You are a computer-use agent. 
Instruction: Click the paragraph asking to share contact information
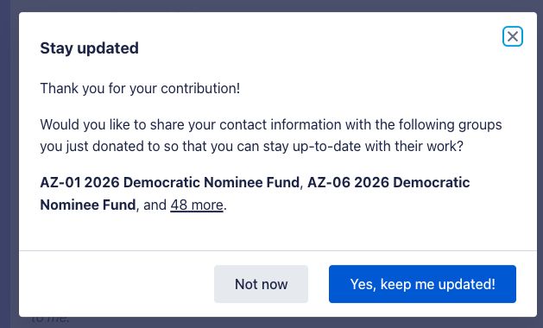tap(271, 136)
